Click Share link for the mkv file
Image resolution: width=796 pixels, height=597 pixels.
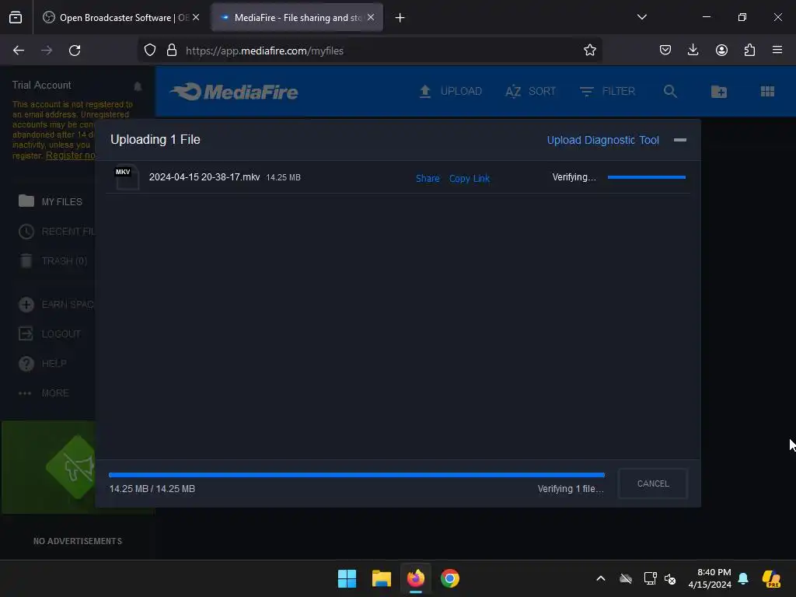(428, 178)
